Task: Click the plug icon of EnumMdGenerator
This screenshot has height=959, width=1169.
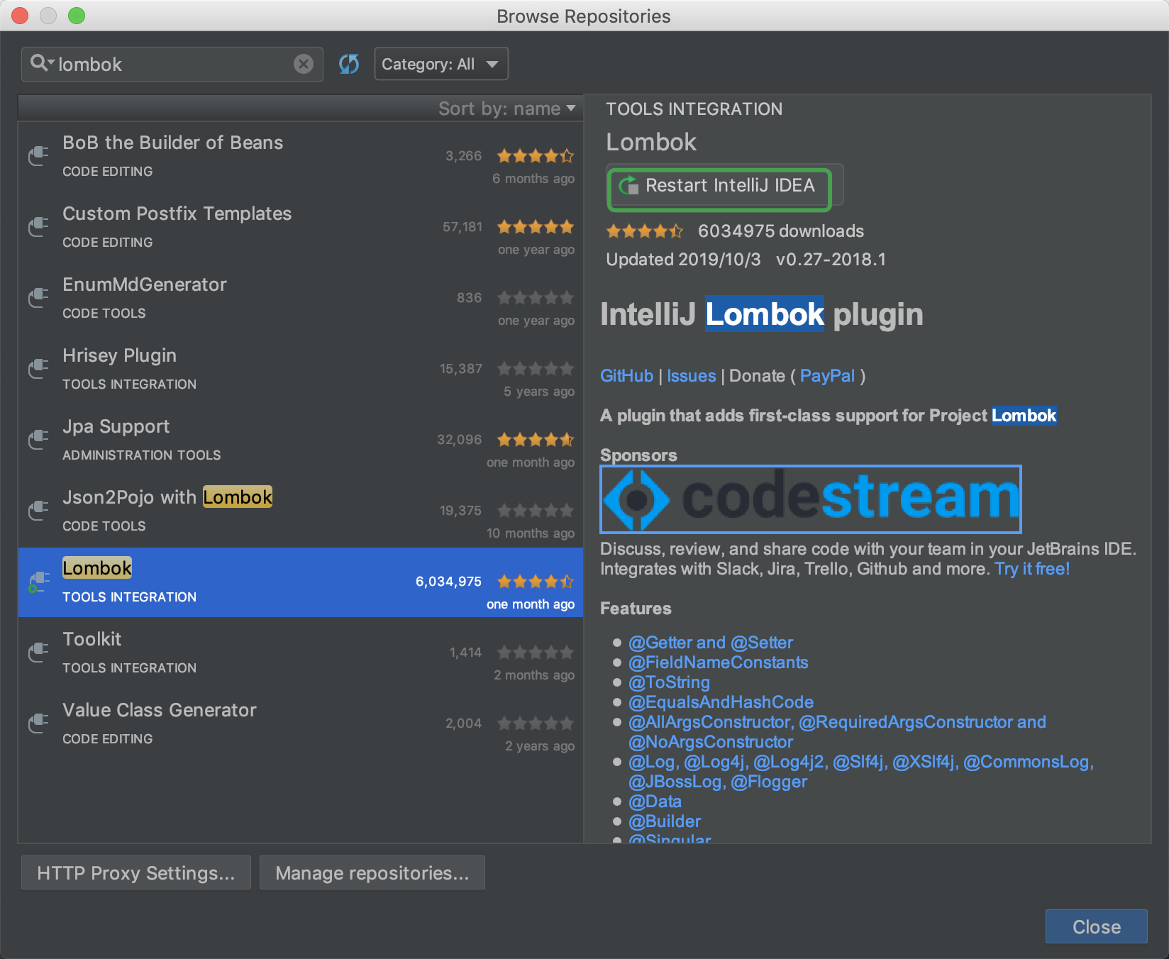Action: click(38, 298)
